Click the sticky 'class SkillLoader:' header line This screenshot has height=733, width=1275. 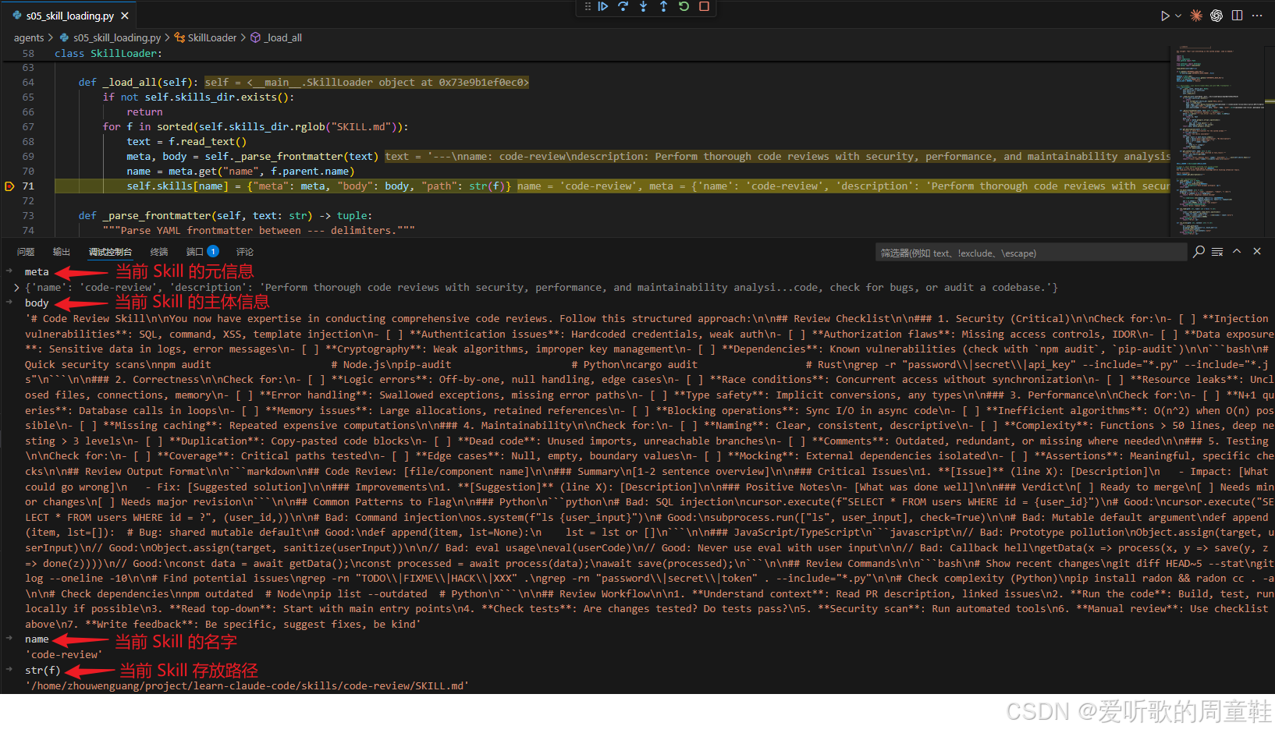108,54
